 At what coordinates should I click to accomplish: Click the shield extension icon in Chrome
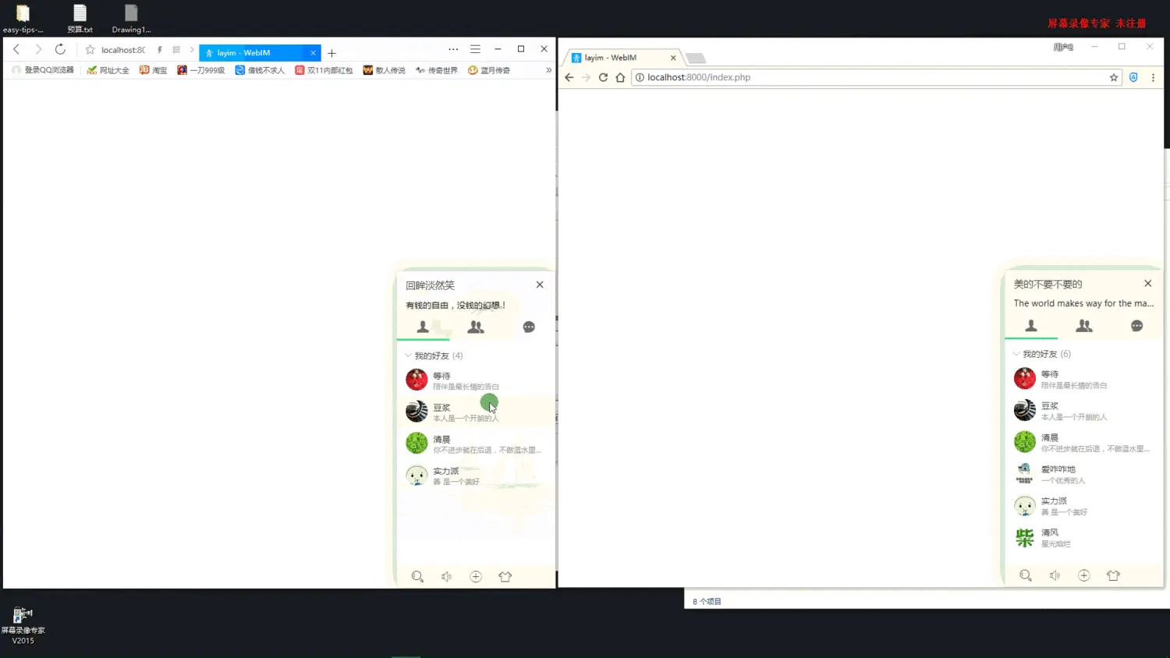[x=1133, y=77]
